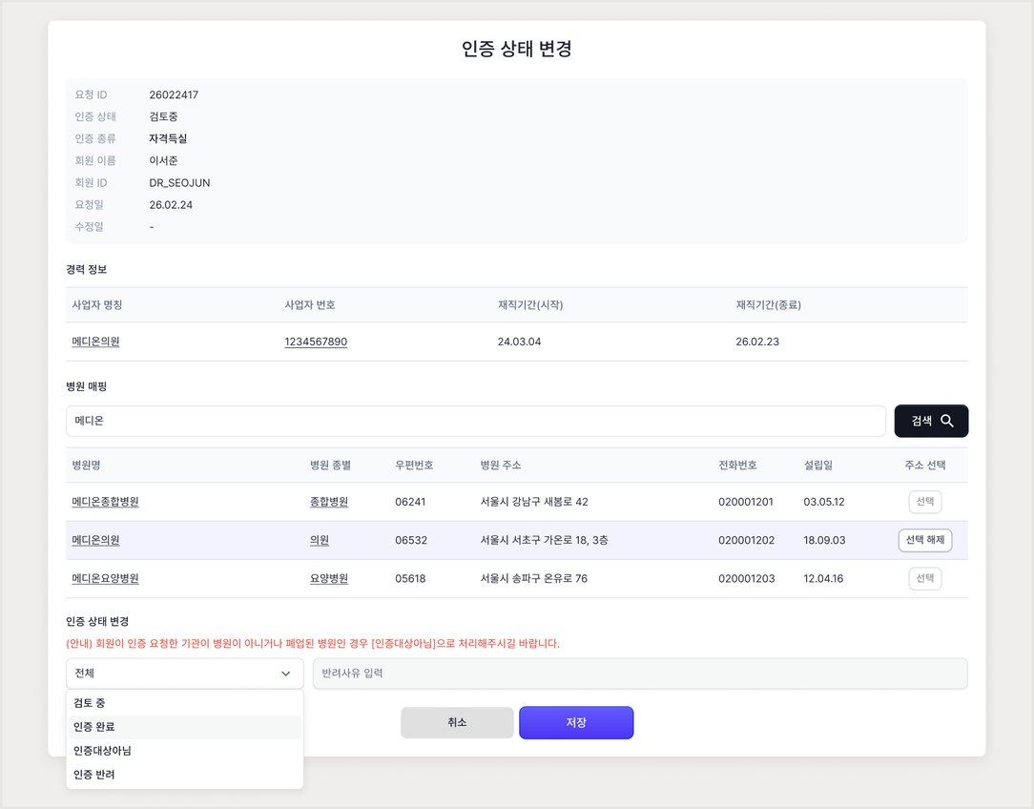Image resolution: width=1034 pixels, height=809 pixels.
Task: Click the 주소 선택 column header
Action: click(x=925, y=465)
